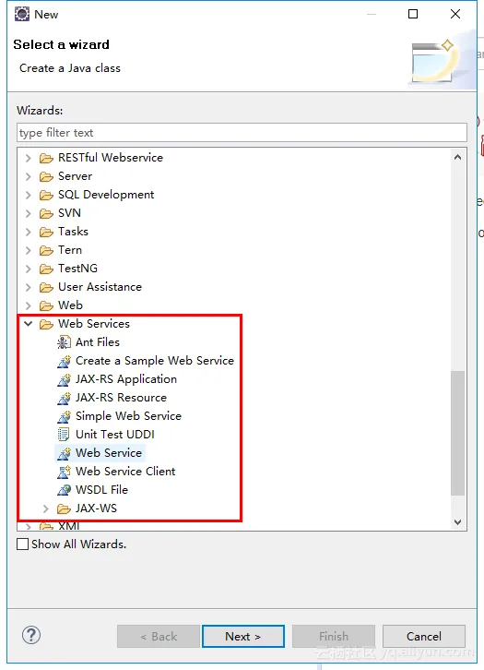Image resolution: width=484 pixels, height=670 pixels.
Task: Select the Simple Web Service icon
Action: pyautogui.click(x=64, y=416)
